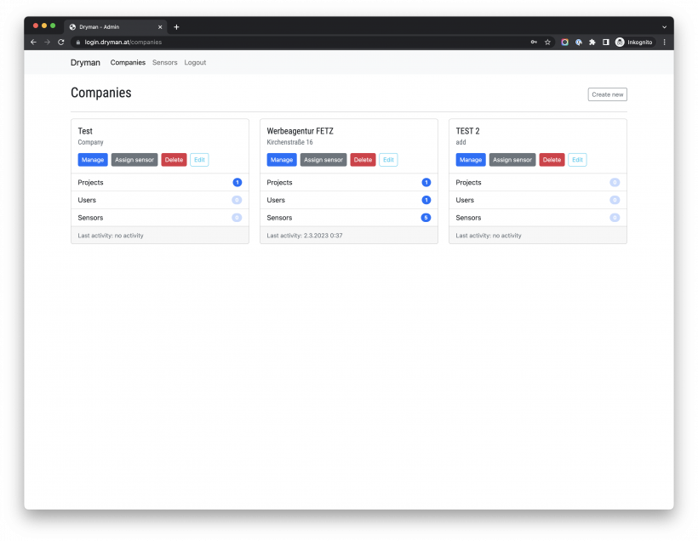698x541 pixels.
Task: Open a new browser tab
Action: coord(176,26)
